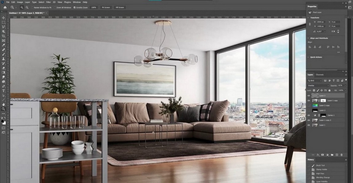
Task: Open the Filter menu
Action: 48,2
